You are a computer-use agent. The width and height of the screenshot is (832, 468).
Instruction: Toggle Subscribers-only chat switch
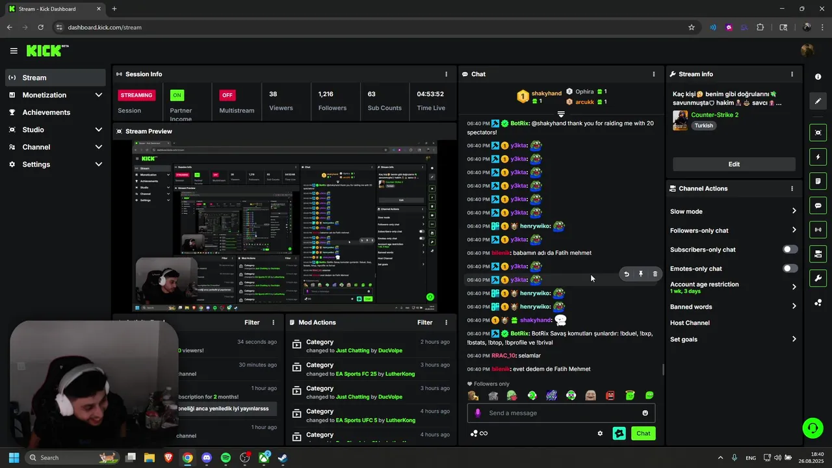tap(790, 250)
